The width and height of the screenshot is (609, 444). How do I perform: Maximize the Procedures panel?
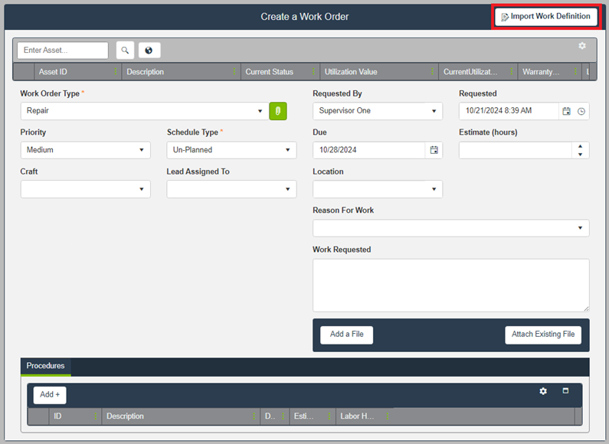(565, 391)
